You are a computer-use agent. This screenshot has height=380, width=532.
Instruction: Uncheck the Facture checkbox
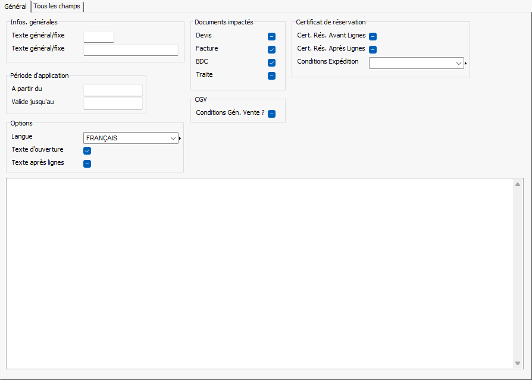271,49
